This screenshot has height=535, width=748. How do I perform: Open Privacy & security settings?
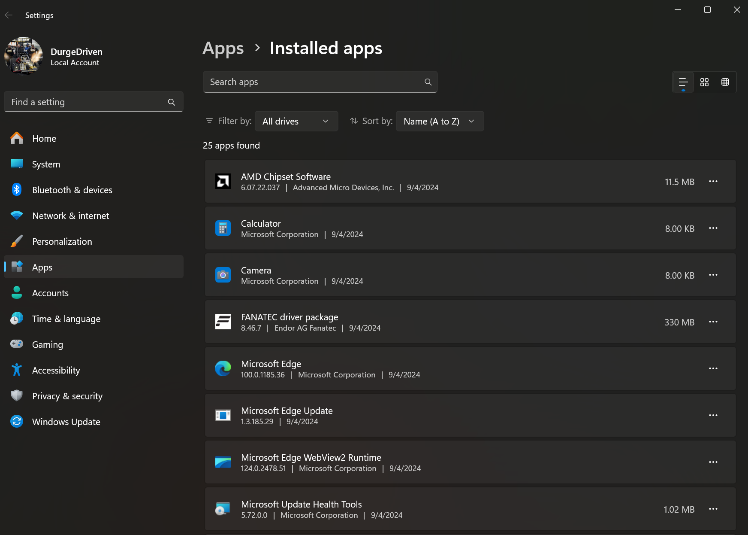point(93,396)
